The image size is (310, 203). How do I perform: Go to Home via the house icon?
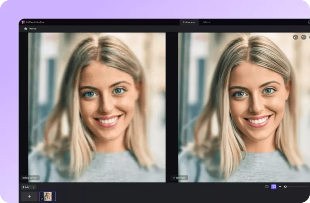pos(26,29)
